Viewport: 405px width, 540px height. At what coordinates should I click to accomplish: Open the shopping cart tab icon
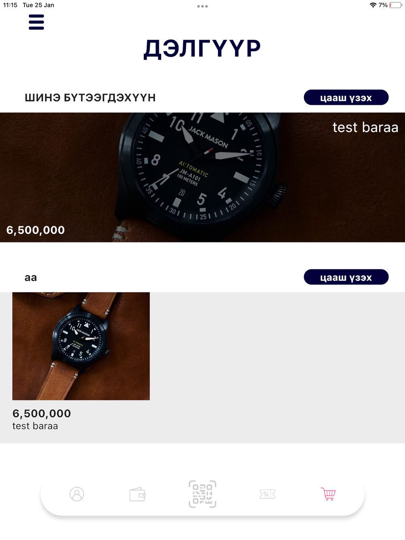tap(328, 494)
